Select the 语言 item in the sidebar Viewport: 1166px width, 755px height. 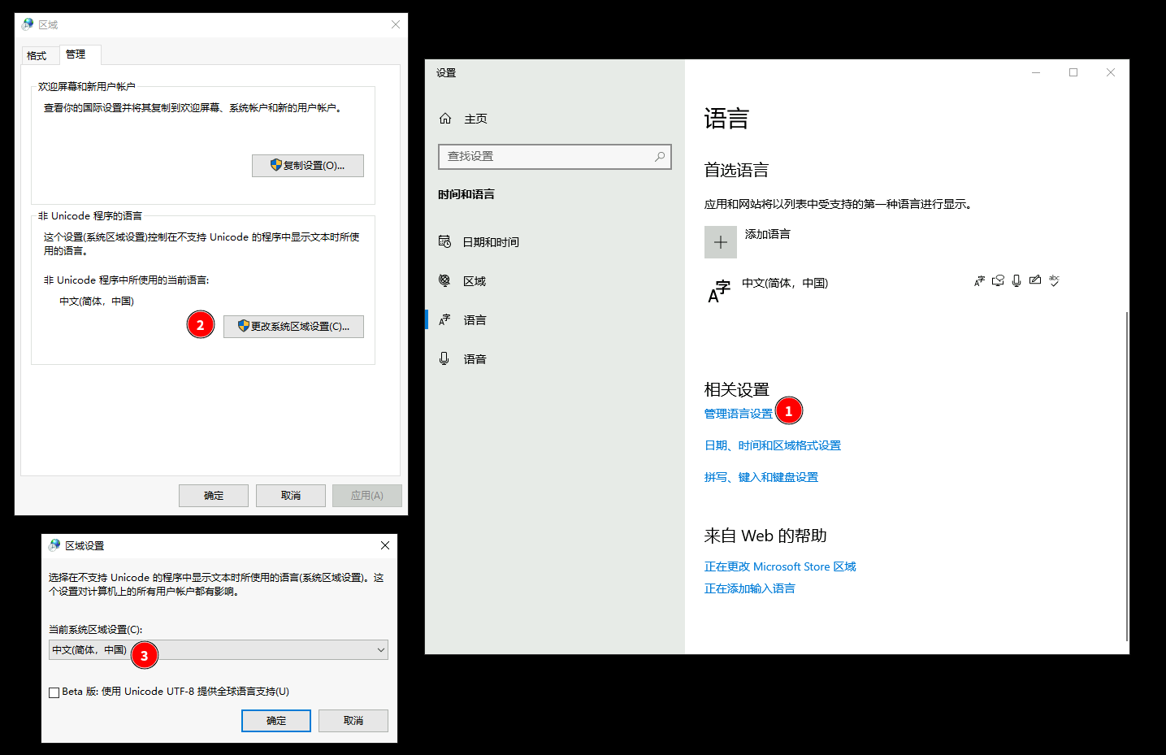[475, 319]
